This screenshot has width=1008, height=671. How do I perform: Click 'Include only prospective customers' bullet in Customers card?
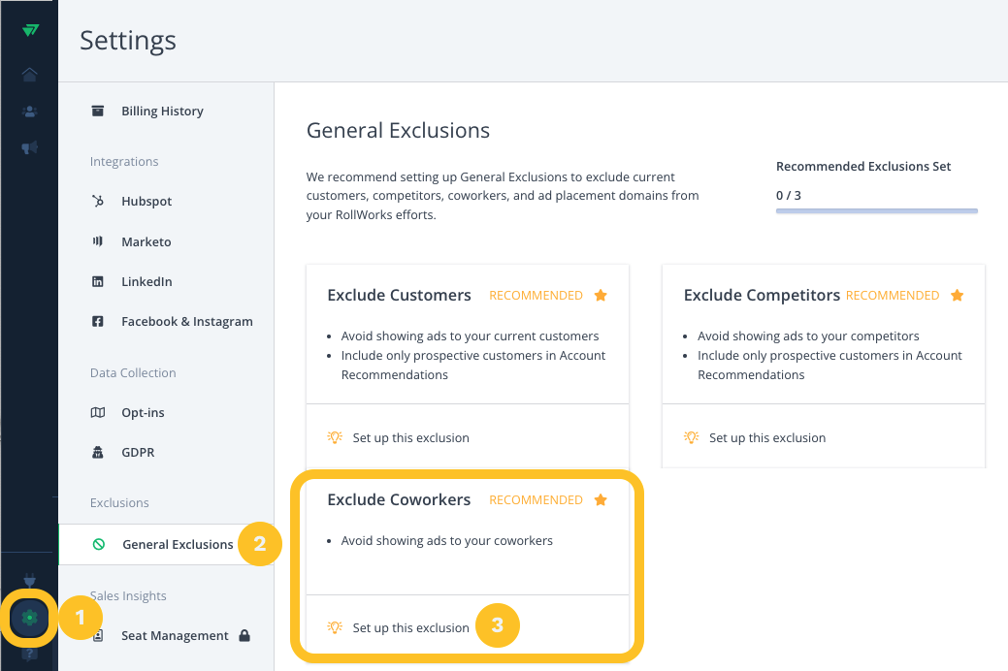(473, 365)
